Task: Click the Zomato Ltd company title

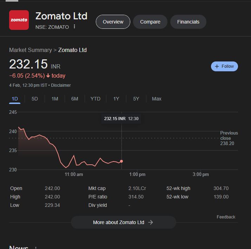Action: [61, 16]
